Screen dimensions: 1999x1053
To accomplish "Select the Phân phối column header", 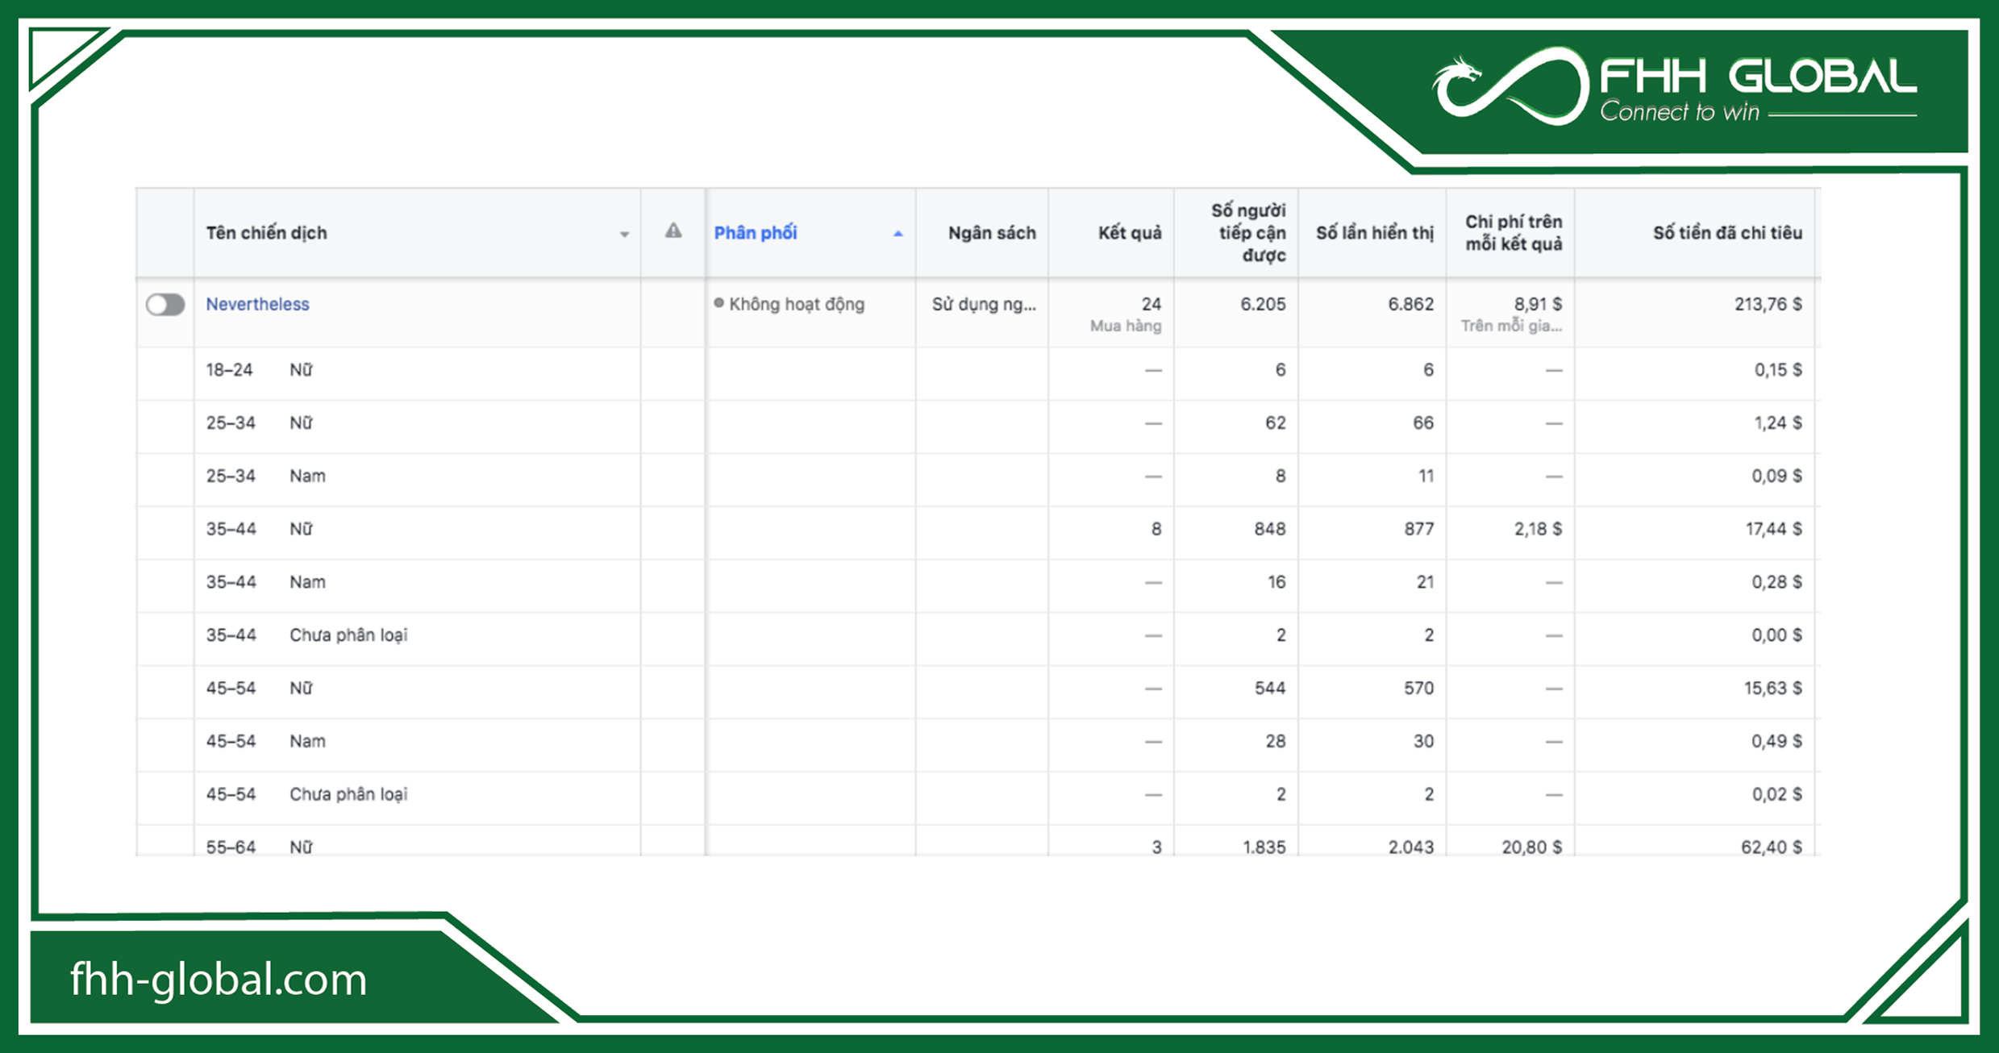I will [x=756, y=233].
